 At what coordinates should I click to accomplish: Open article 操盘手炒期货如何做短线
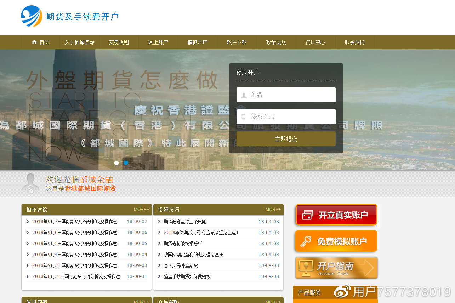(187, 276)
